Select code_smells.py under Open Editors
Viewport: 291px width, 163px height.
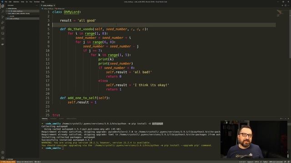point(22,11)
